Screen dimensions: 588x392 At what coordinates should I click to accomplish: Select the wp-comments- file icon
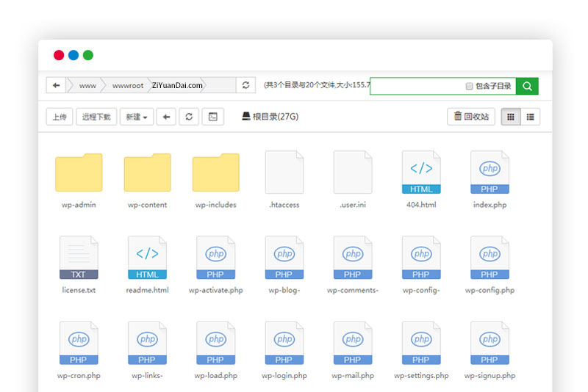pos(353,258)
